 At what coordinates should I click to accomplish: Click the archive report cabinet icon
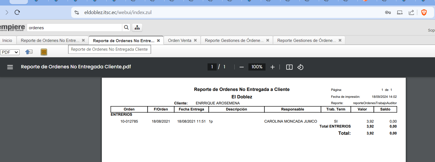click(44, 52)
